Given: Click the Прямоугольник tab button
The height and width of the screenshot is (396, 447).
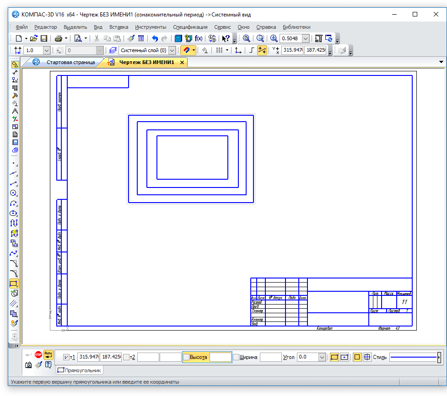Looking at the screenshot, I should 80,370.
